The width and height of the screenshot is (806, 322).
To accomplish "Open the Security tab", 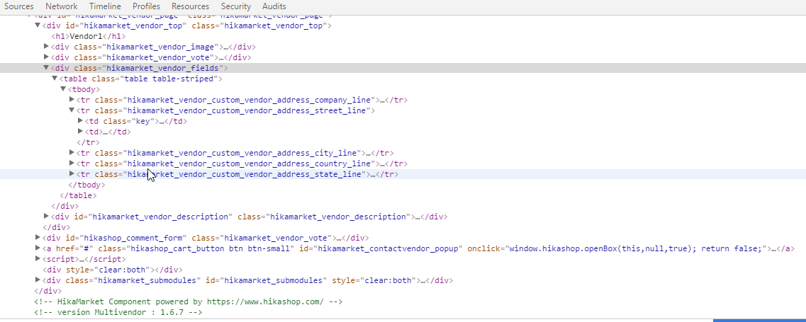I will click(x=236, y=6).
